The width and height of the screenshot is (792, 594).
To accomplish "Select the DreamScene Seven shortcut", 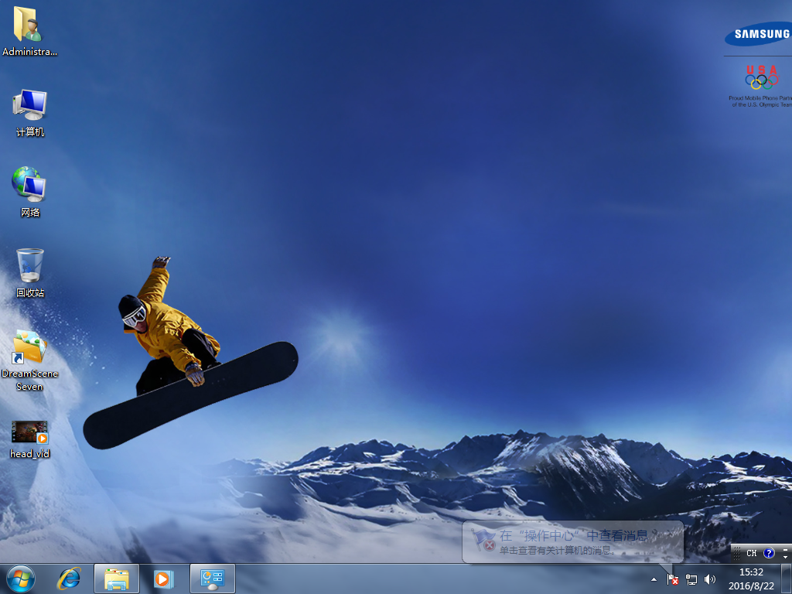I will (29, 359).
